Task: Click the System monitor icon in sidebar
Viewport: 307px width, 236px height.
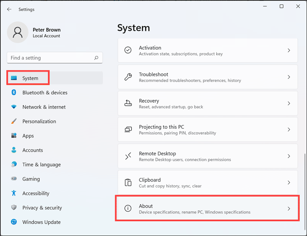Action: tap(14, 78)
